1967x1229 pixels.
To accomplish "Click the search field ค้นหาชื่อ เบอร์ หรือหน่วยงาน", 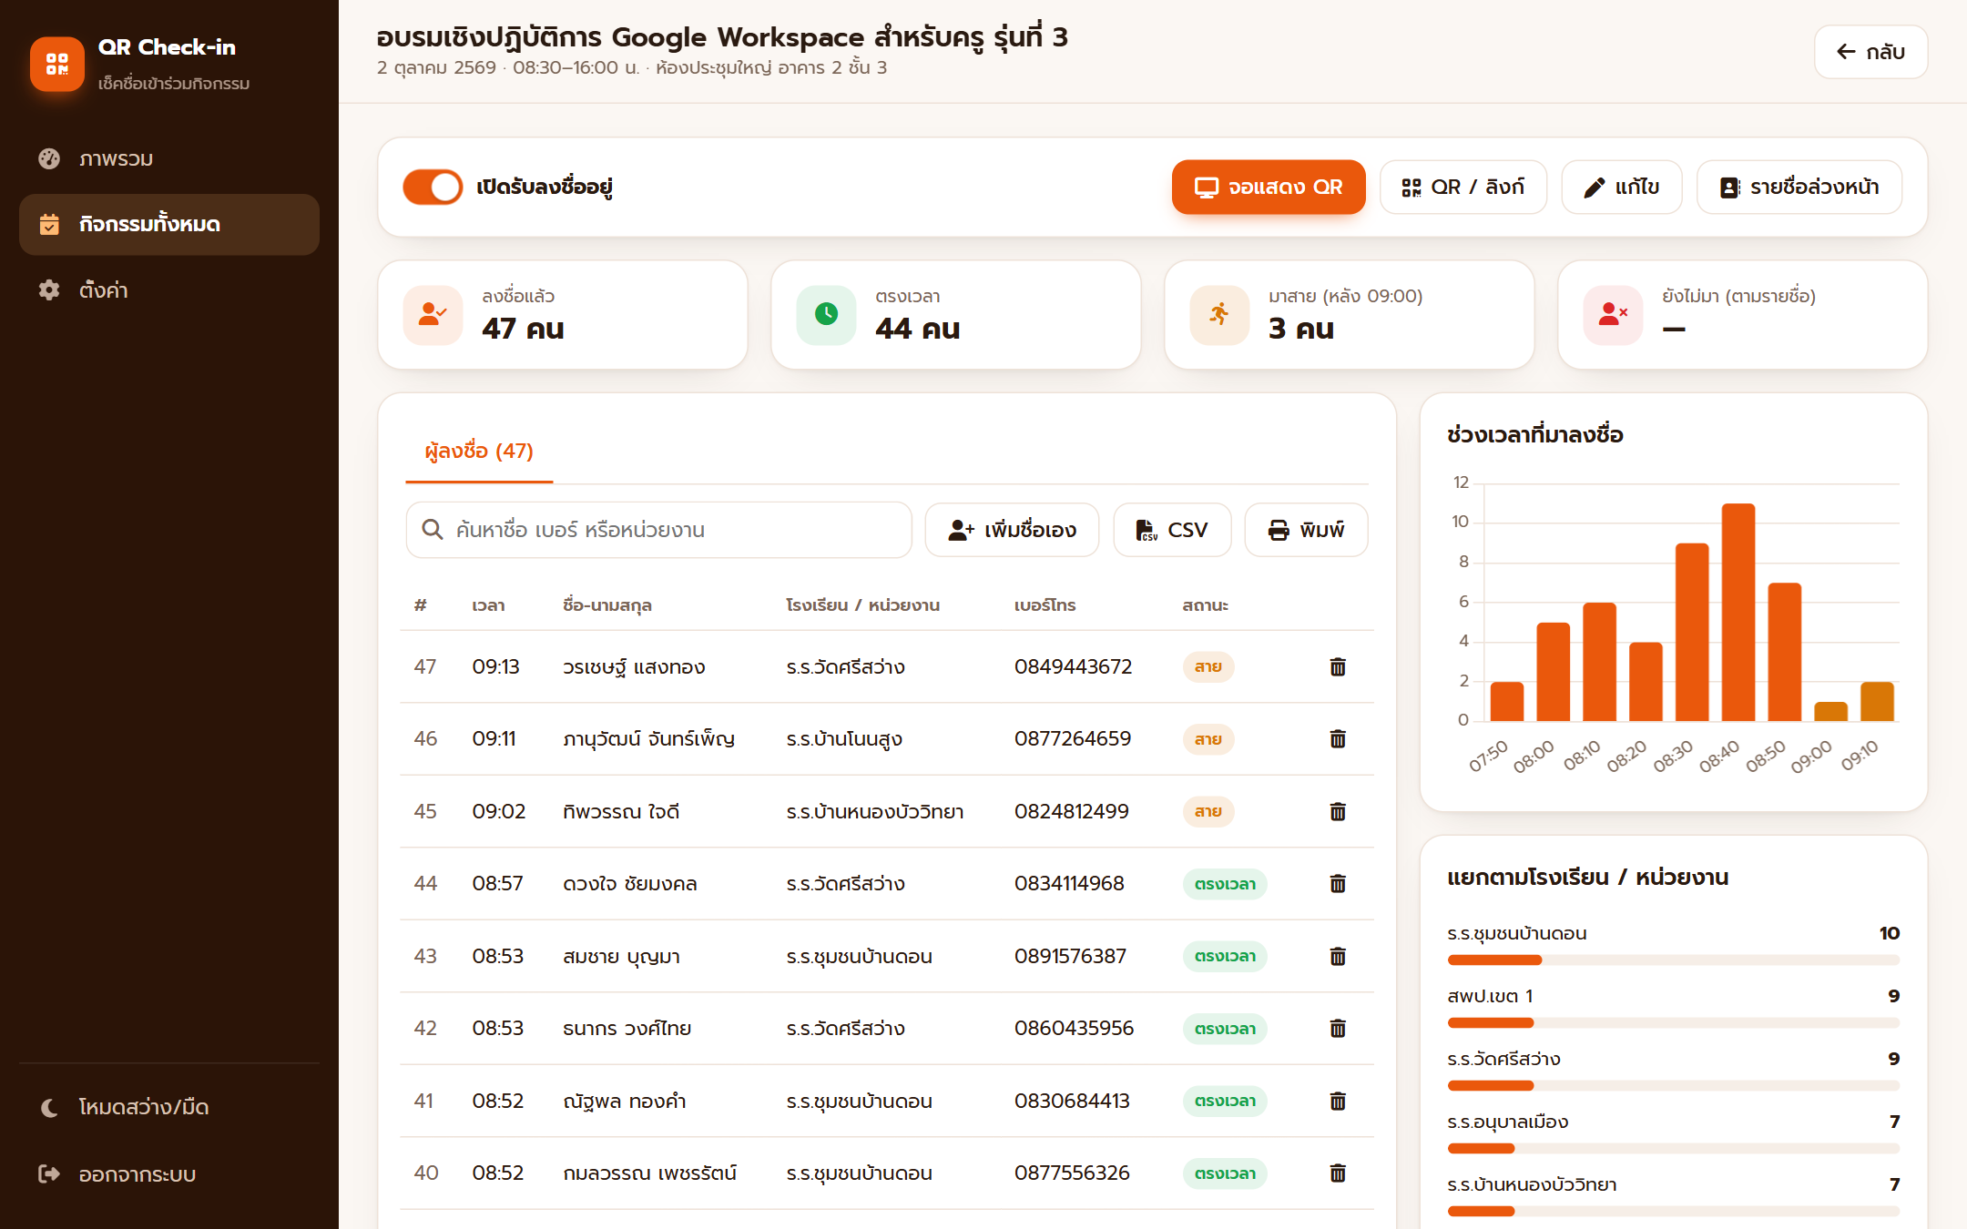I will 658,530.
